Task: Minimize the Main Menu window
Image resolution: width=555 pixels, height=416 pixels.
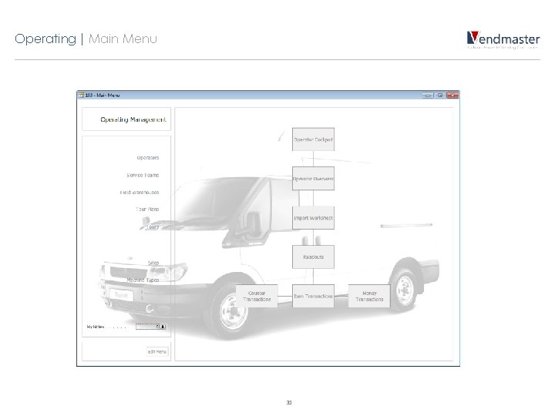Action: (428, 96)
